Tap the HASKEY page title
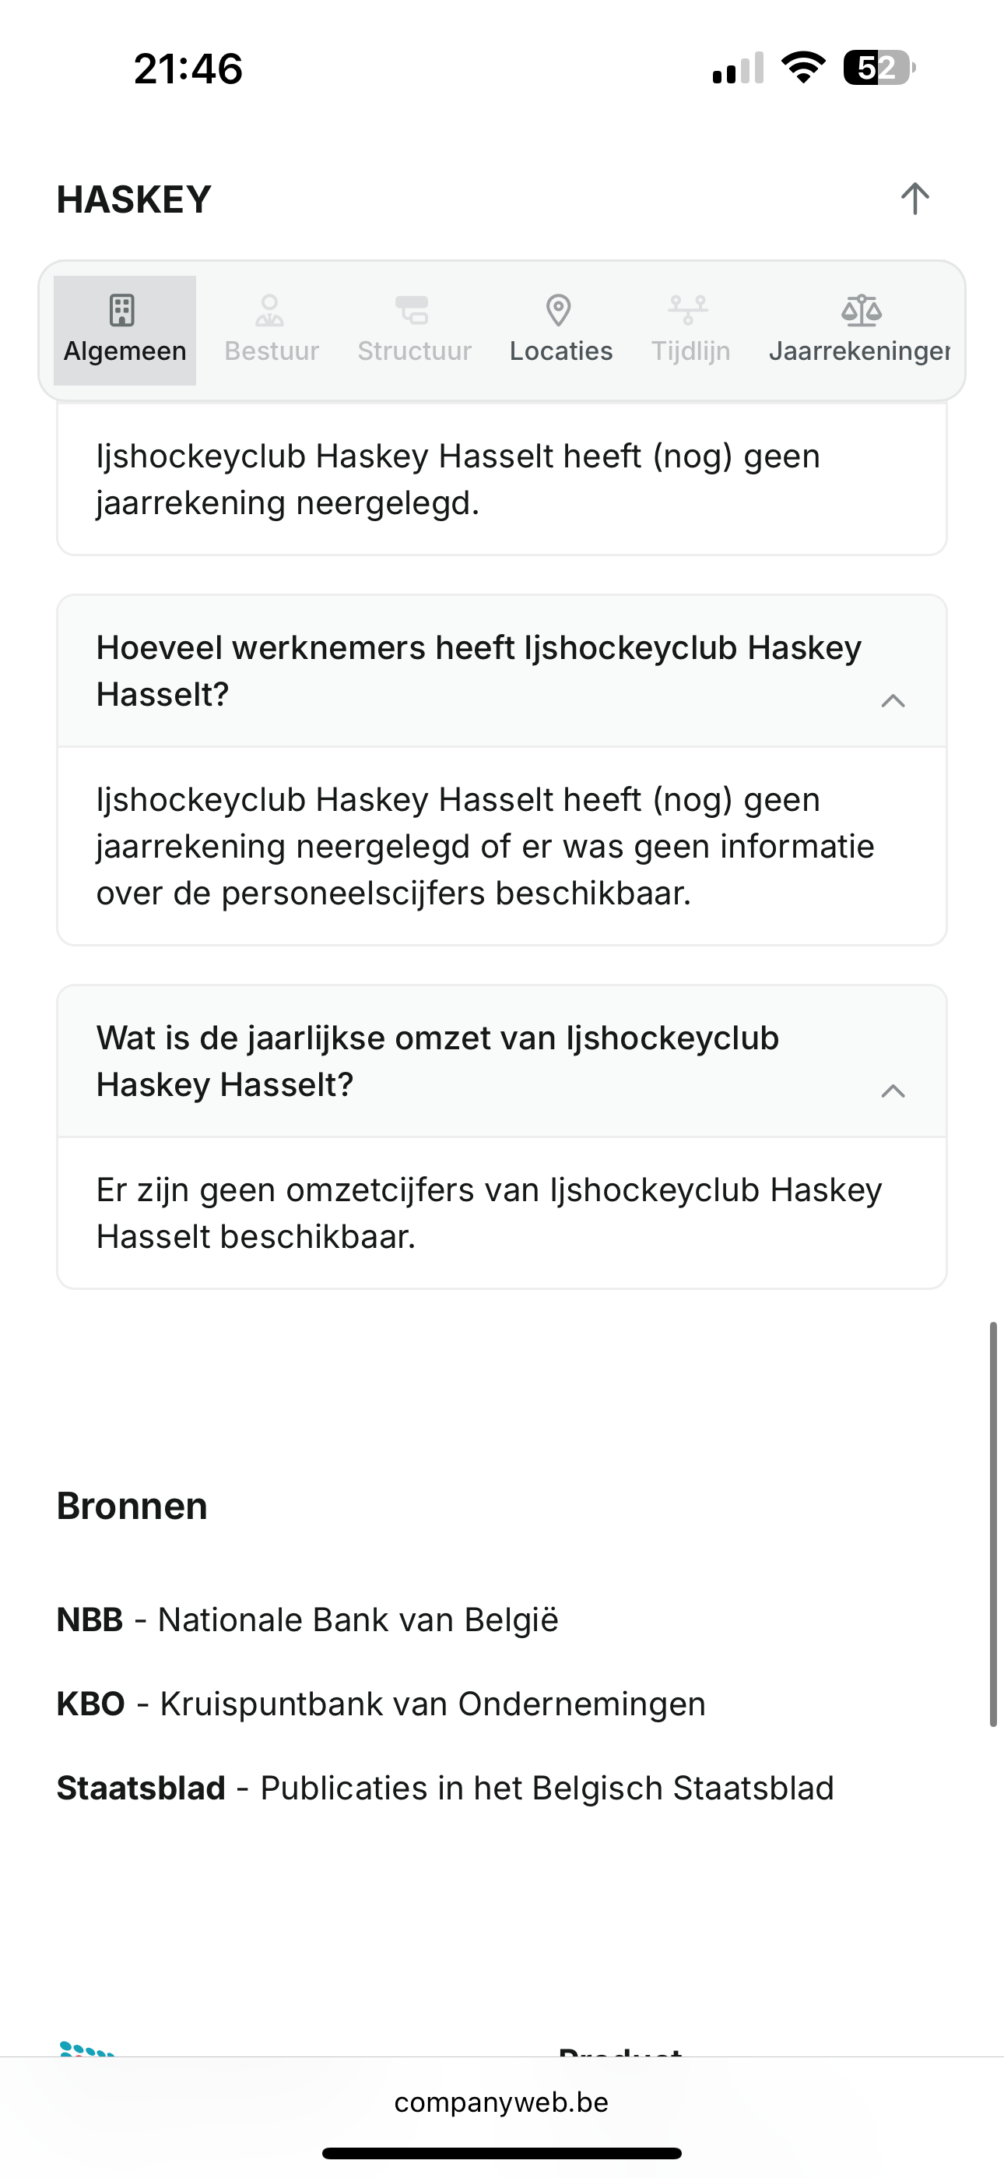Viewport: 1004px width, 2178px height. click(134, 199)
